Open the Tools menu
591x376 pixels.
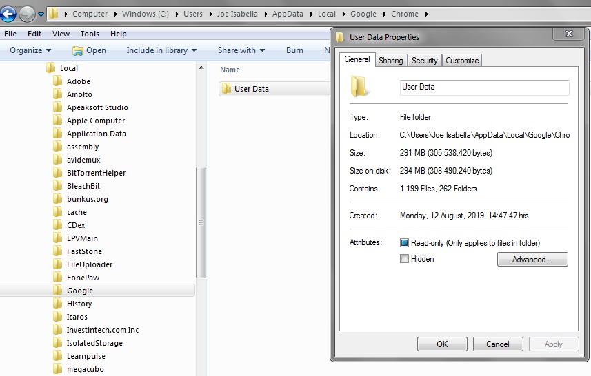click(90, 34)
